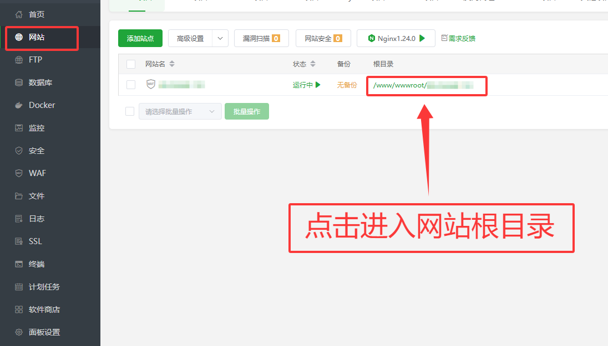Viewport: 608px width, 346px height.
Task: Open the 请选择批量操作 dropdown
Action: pos(180,111)
